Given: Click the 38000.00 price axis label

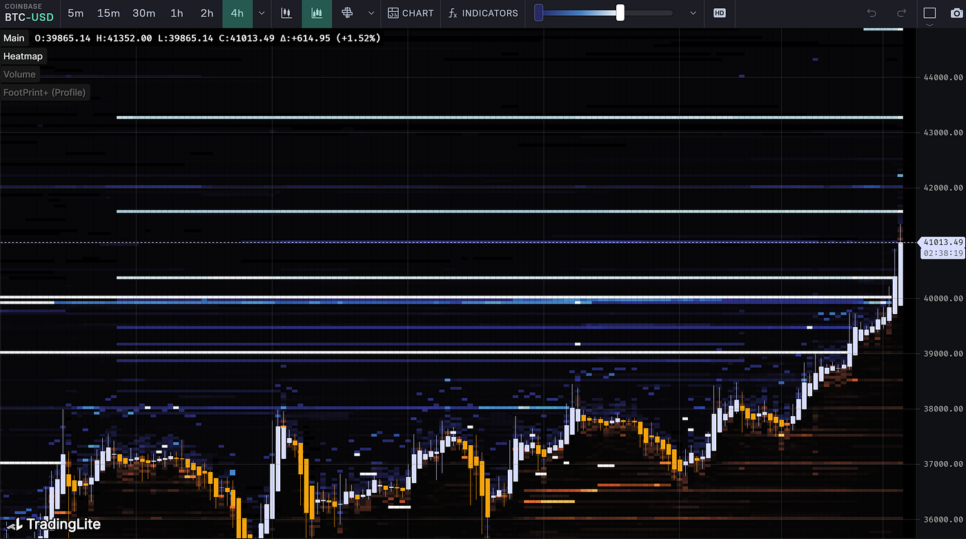Looking at the screenshot, I should pyautogui.click(x=943, y=409).
